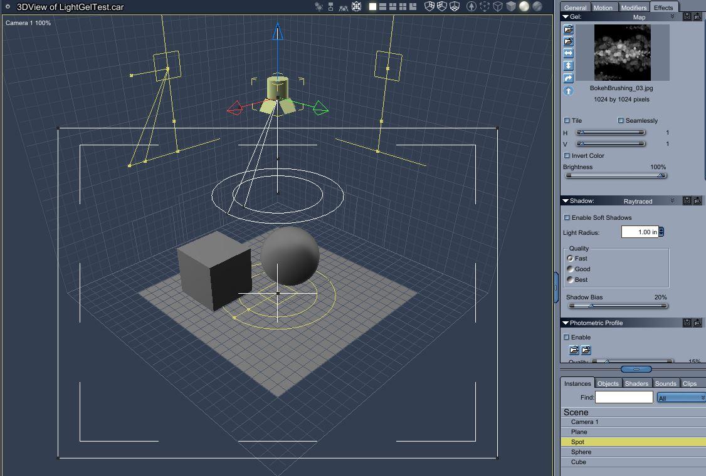Load Shadow settings with folder icon in header
The height and width of the screenshot is (476, 706).
click(x=697, y=200)
